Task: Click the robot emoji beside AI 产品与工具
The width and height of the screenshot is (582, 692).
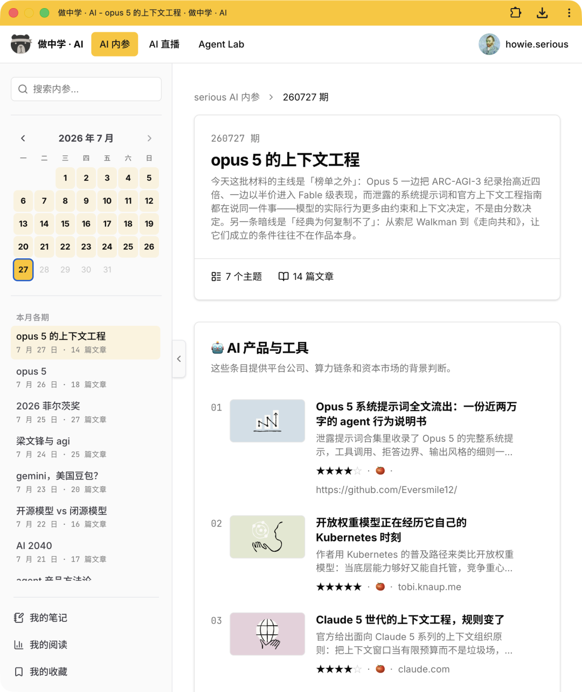Action: click(218, 348)
